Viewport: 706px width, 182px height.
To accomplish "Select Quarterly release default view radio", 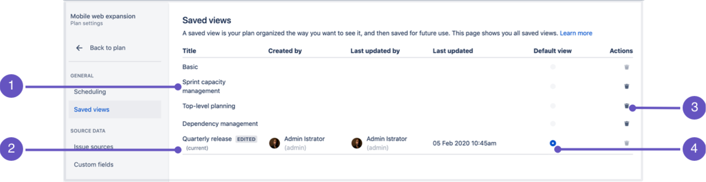I will [x=553, y=143].
